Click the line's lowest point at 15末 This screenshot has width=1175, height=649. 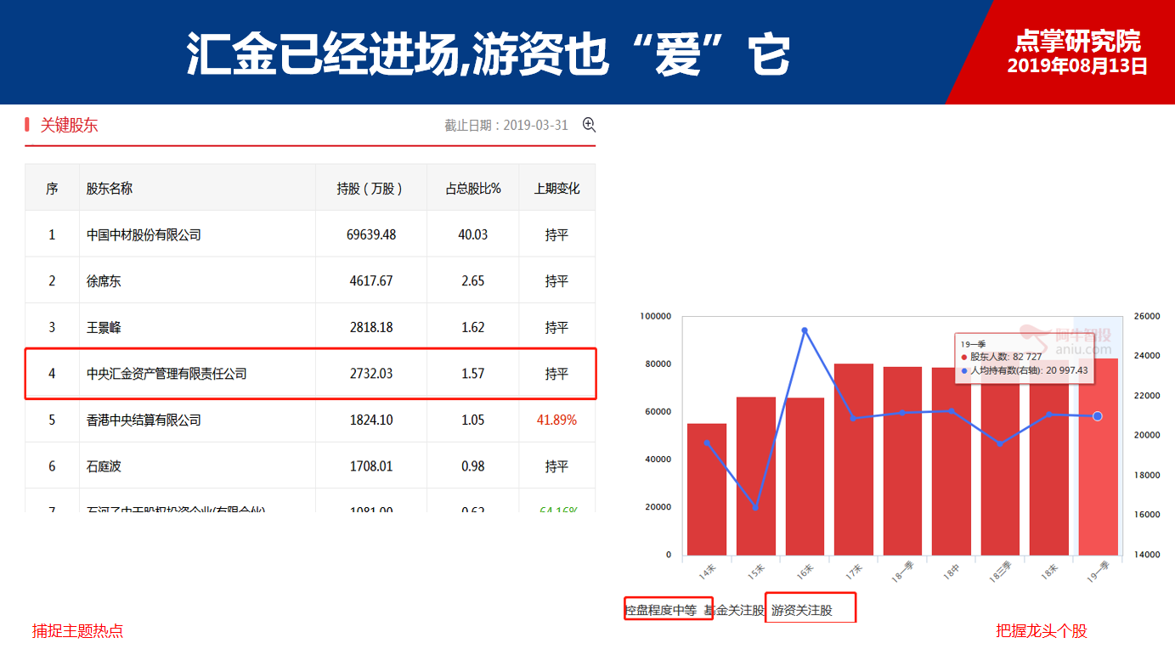point(755,508)
